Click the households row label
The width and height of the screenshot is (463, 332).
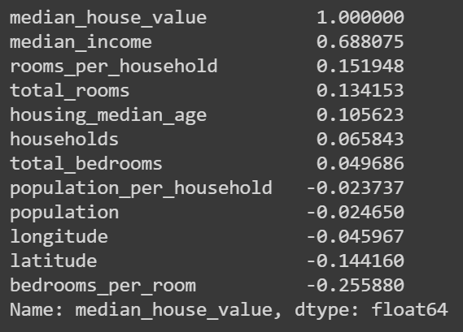click(64, 139)
